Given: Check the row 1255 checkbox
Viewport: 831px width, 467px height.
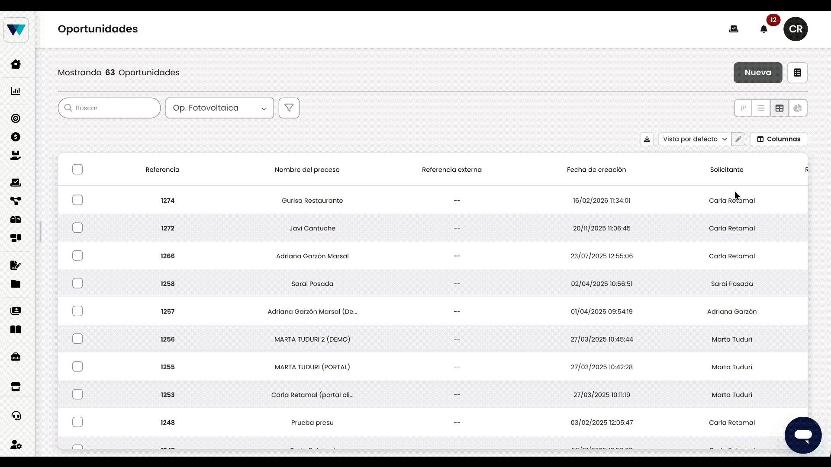Looking at the screenshot, I should tap(77, 366).
